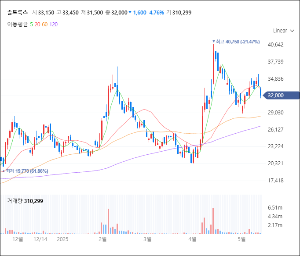The height and width of the screenshot is (256, 300).
Task: Click the 6.51m volume axis label
Action: (x=275, y=208)
